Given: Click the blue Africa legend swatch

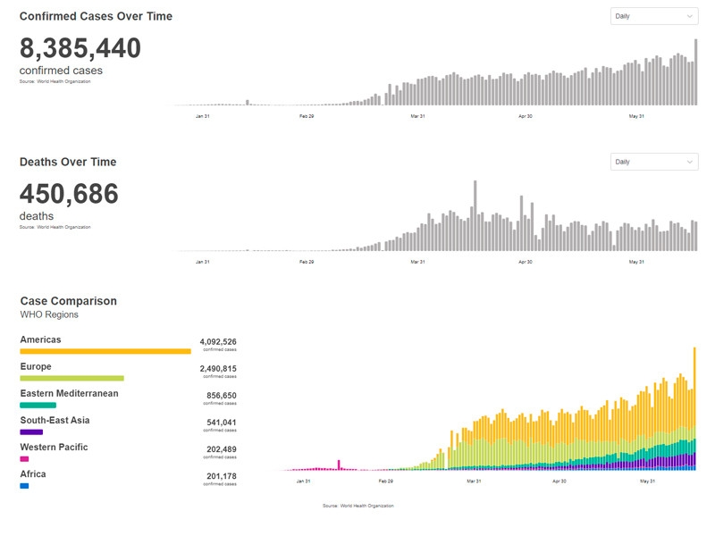Looking at the screenshot, I should click(x=24, y=485).
